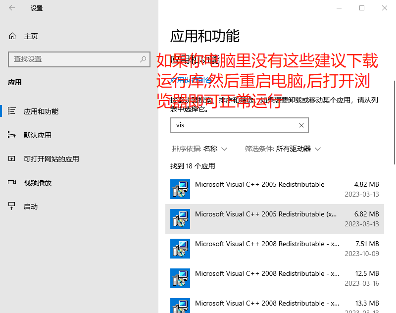Focus the 查找设置 search field

[x=79, y=59]
